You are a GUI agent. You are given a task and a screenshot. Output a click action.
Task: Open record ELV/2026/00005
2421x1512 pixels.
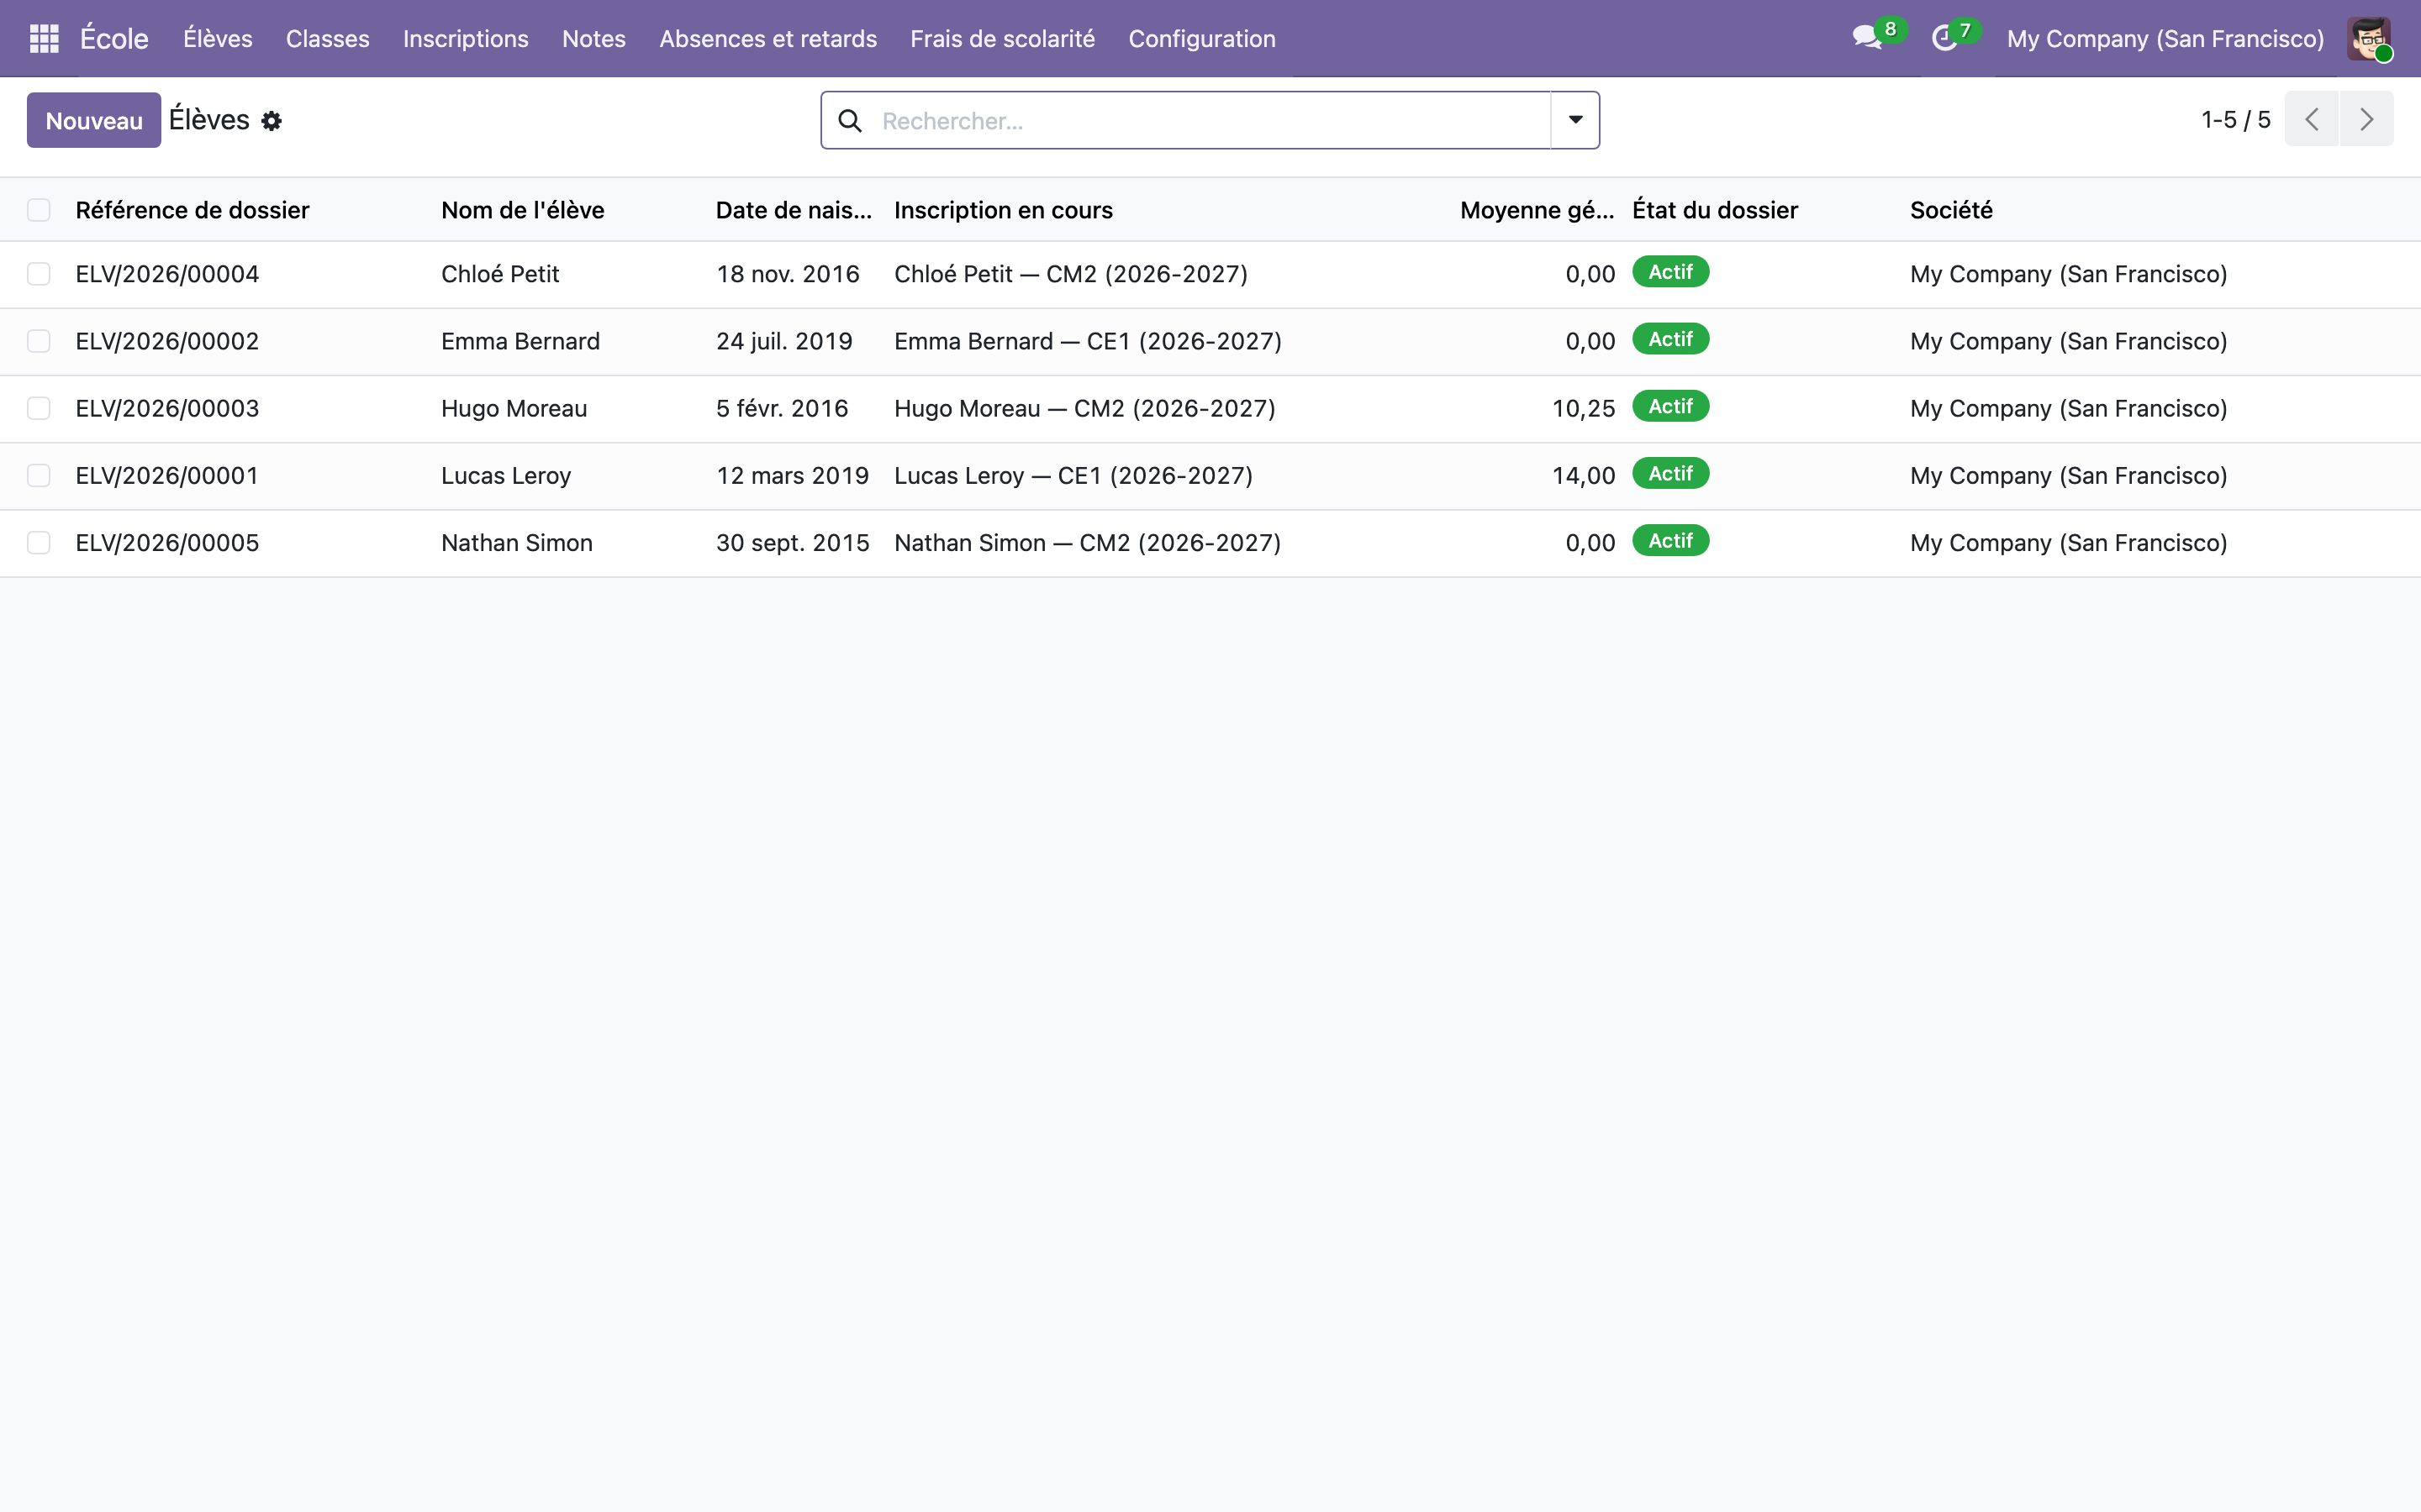[x=167, y=542]
